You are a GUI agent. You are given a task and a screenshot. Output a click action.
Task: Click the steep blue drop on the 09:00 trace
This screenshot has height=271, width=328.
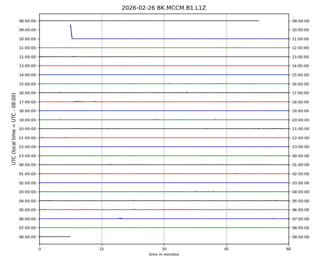point(71,32)
